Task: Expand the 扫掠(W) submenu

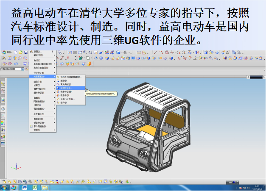Action: [x=42, y=105]
